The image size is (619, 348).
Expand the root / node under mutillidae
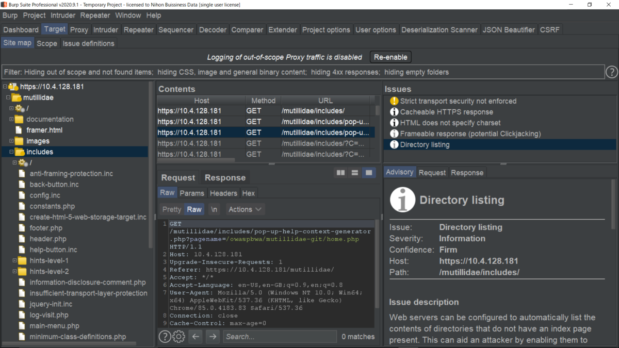pos(11,108)
